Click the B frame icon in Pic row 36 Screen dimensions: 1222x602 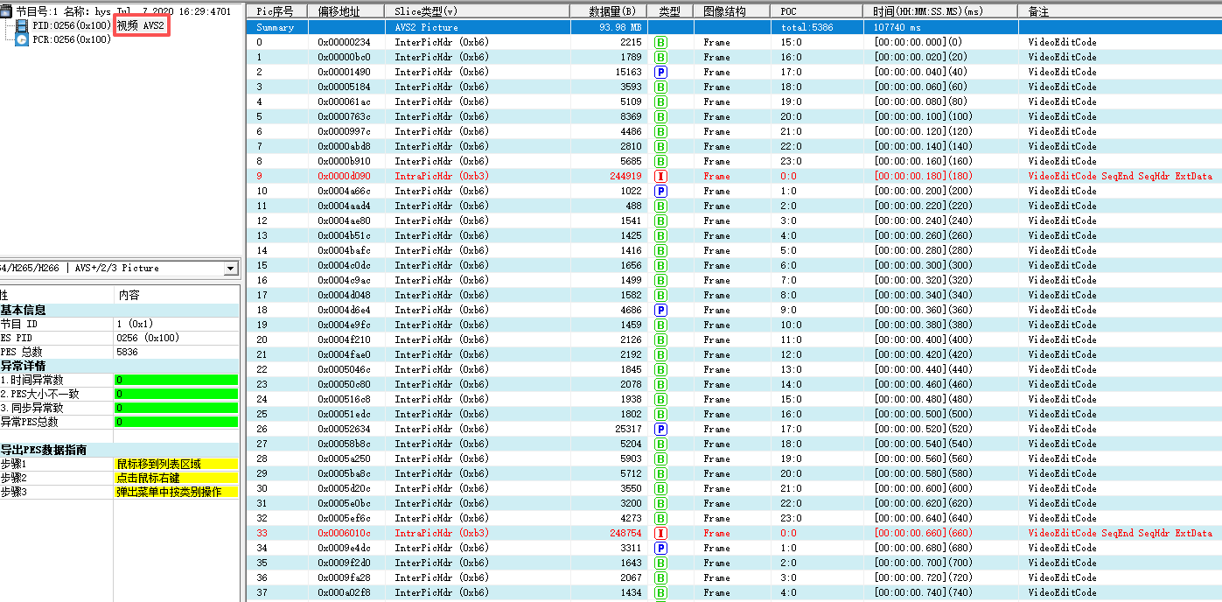pos(661,577)
